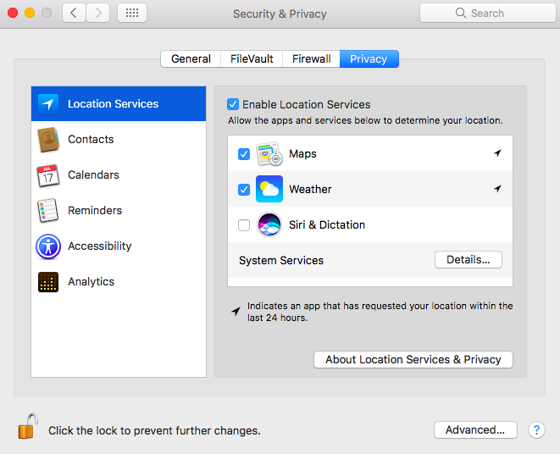
Task: Show all preferences with the grid button
Action: pos(132,14)
